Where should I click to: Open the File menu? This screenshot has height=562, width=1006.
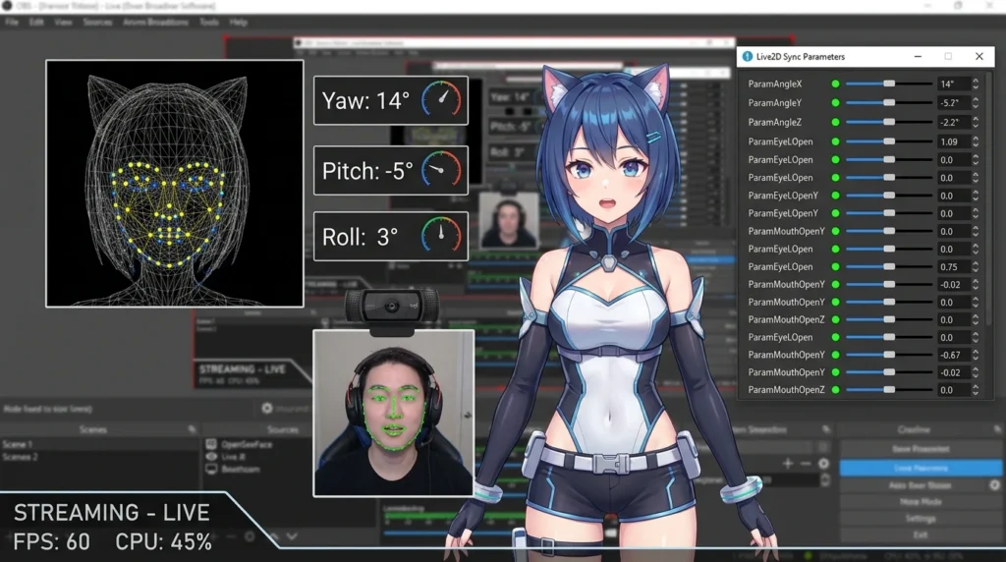point(12,22)
